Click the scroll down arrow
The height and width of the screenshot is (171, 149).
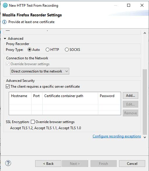click(145, 137)
